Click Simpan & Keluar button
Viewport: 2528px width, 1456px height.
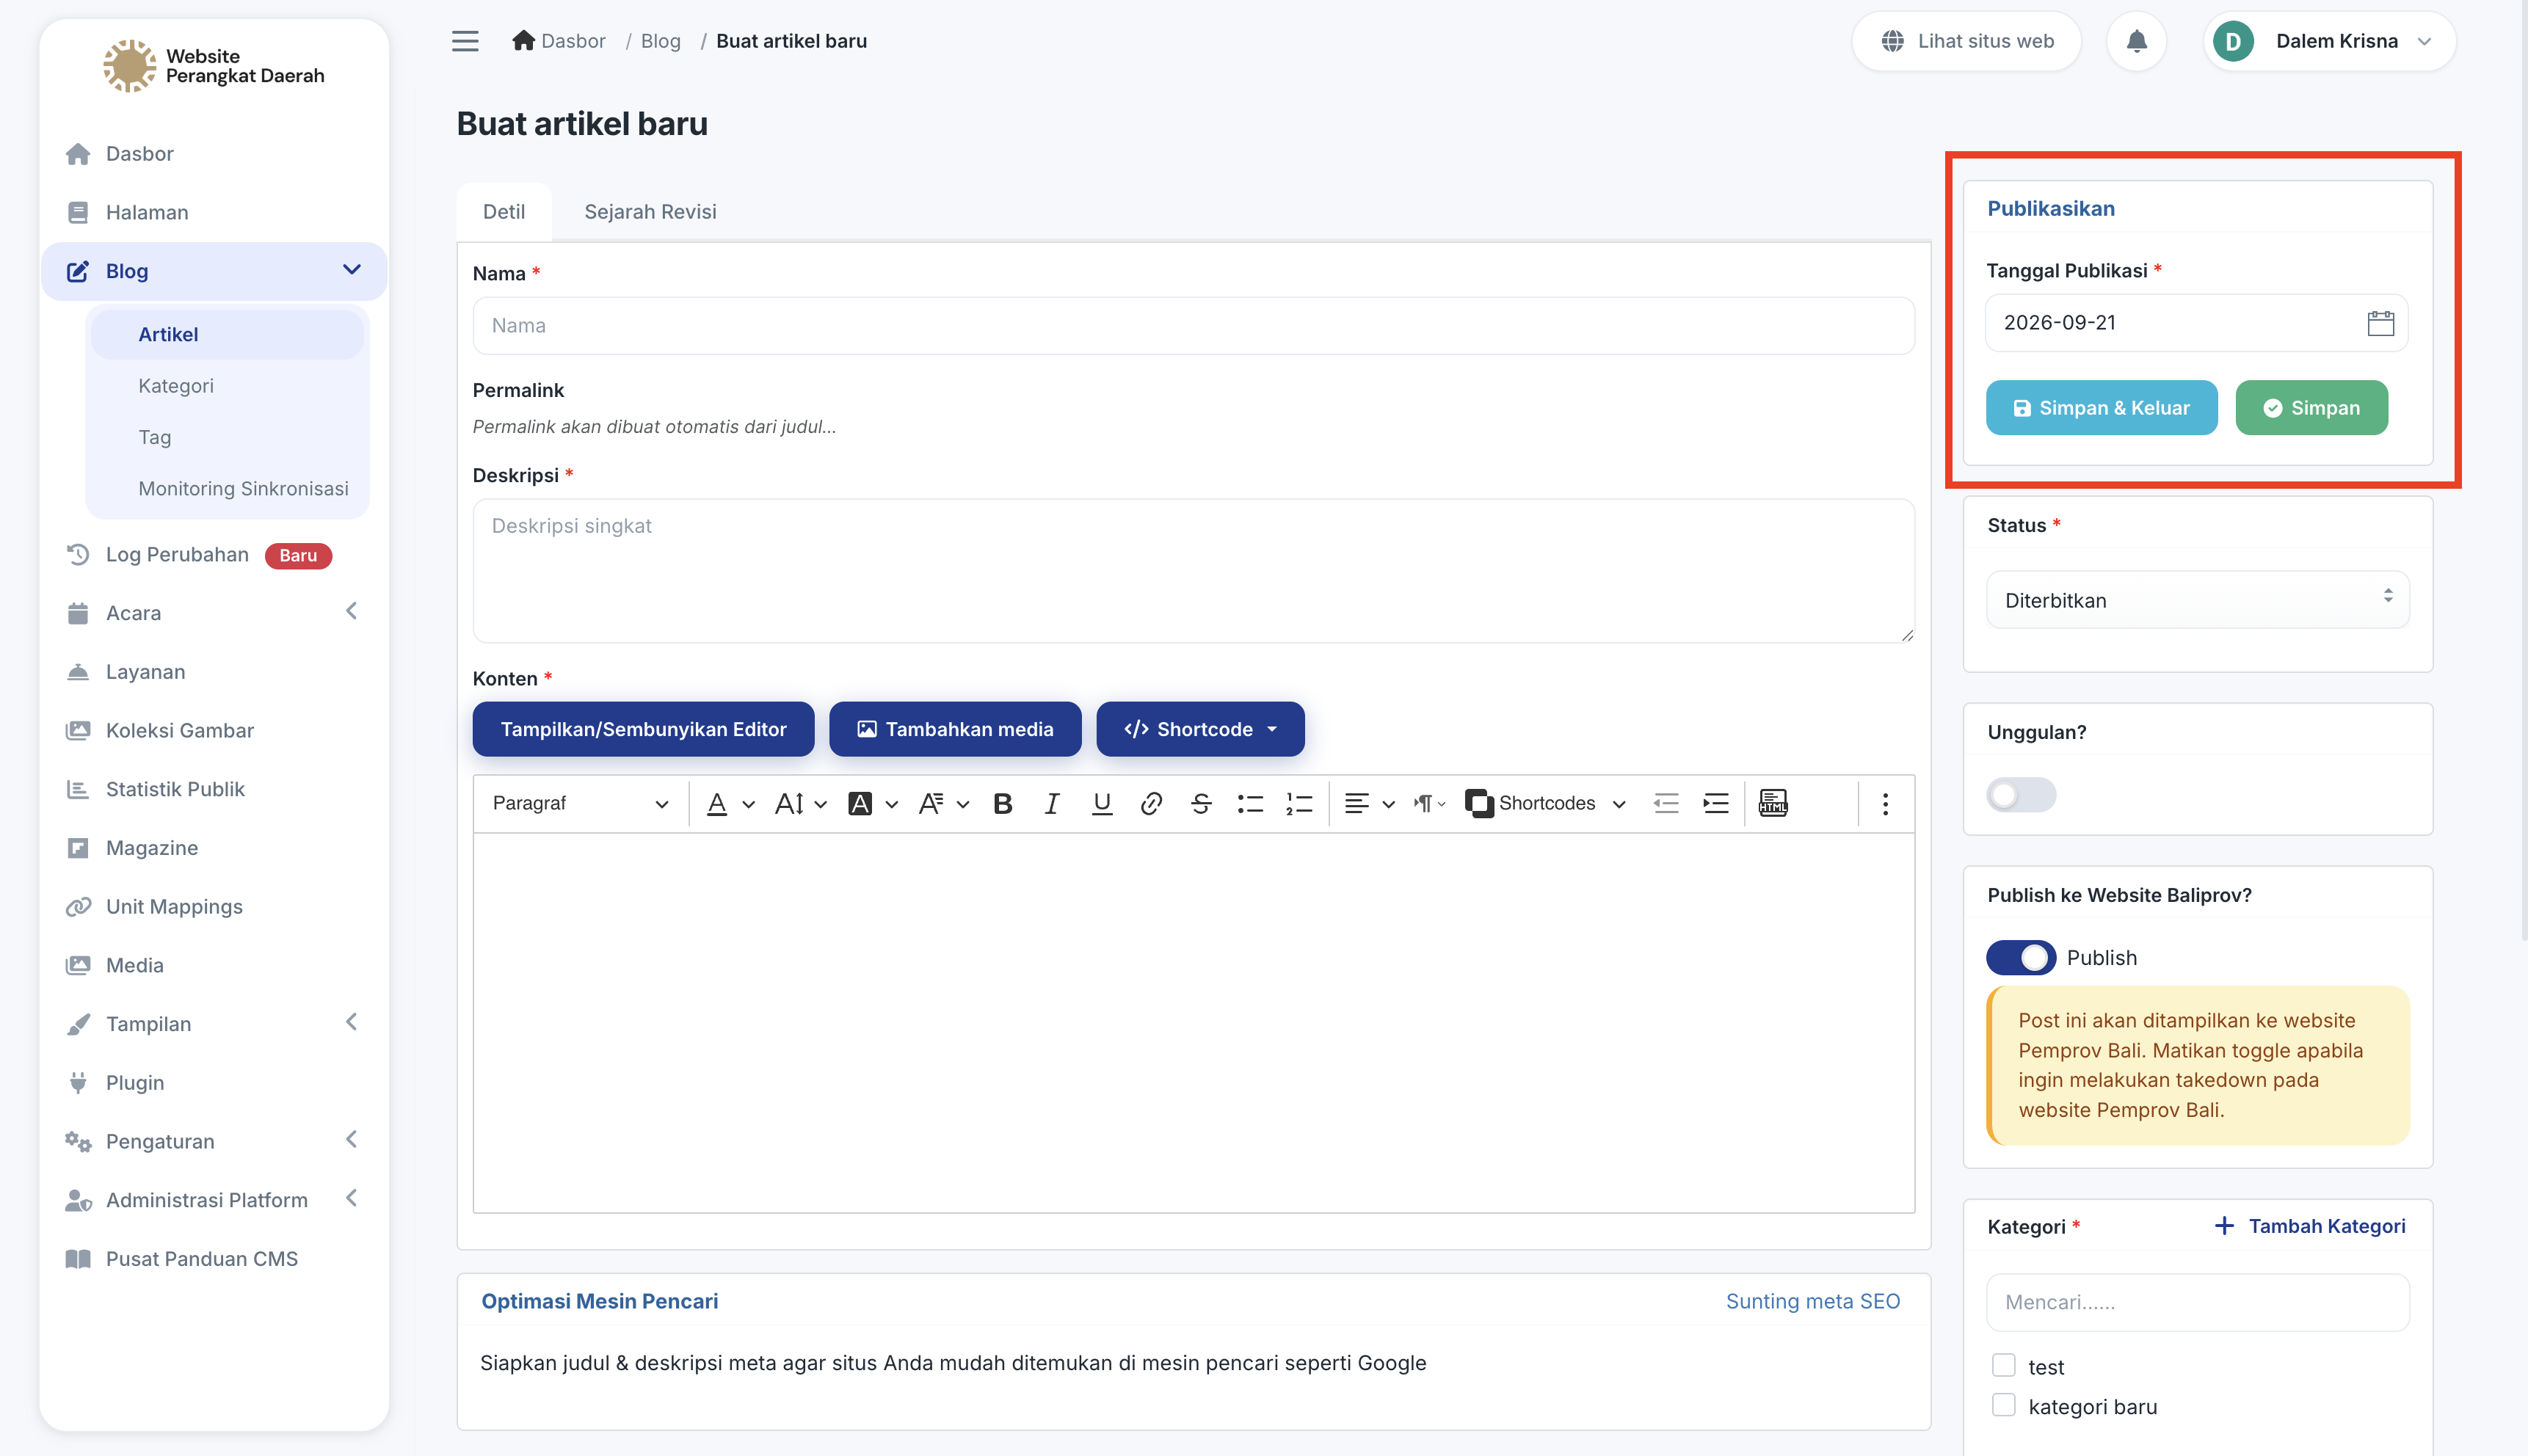(2101, 408)
